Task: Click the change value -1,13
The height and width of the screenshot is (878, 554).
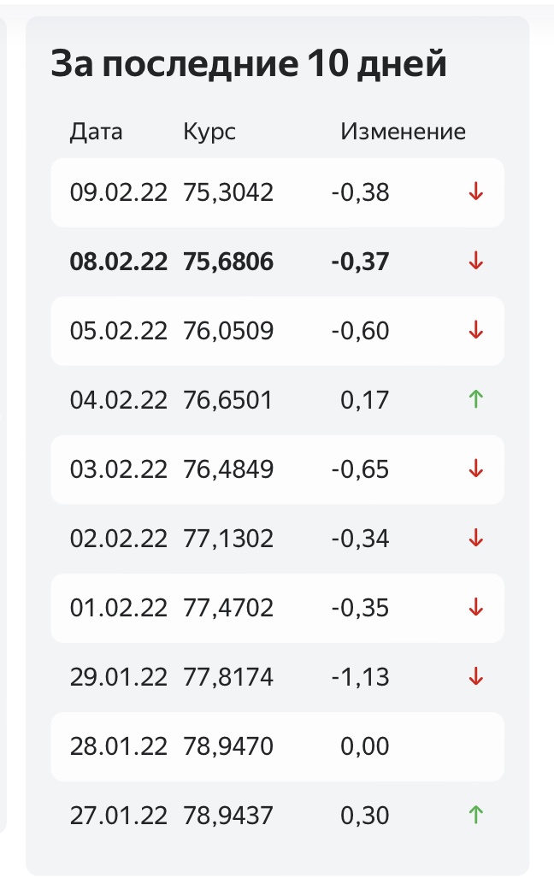Action: tap(360, 677)
